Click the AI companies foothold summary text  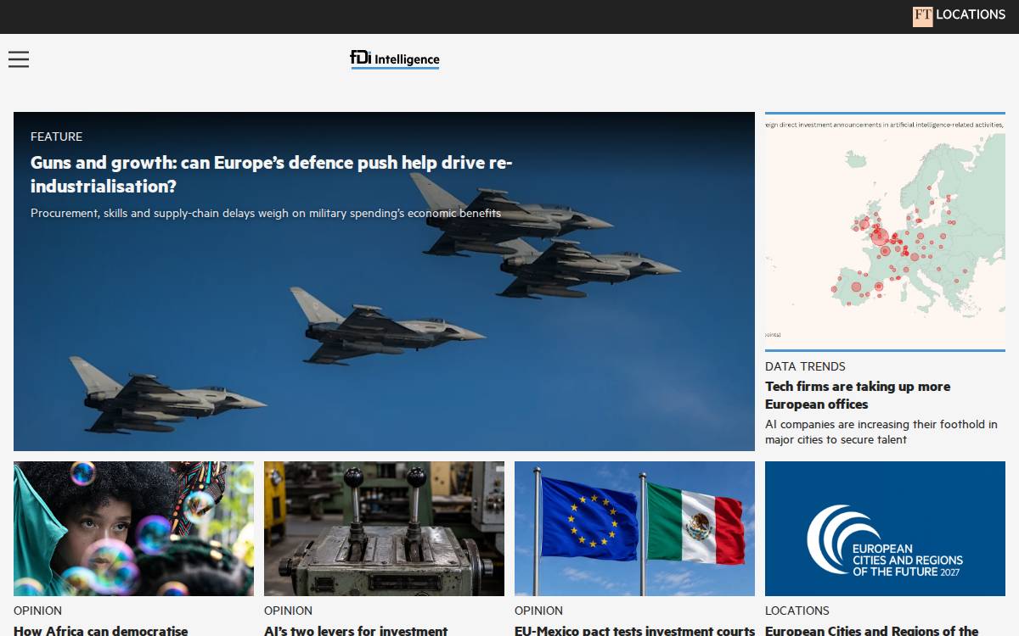coord(881,432)
